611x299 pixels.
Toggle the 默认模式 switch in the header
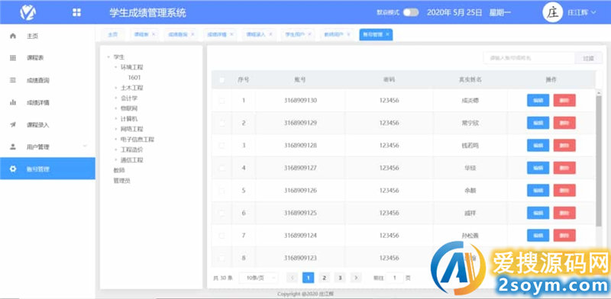point(411,12)
